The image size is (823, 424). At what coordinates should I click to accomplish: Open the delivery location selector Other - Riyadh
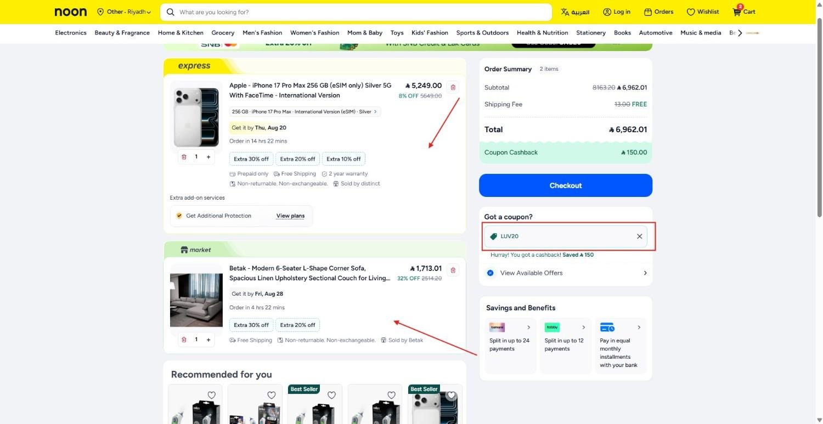(x=123, y=12)
